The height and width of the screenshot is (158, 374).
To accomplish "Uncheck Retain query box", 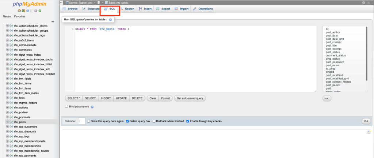I will pyautogui.click(x=127, y=121).
